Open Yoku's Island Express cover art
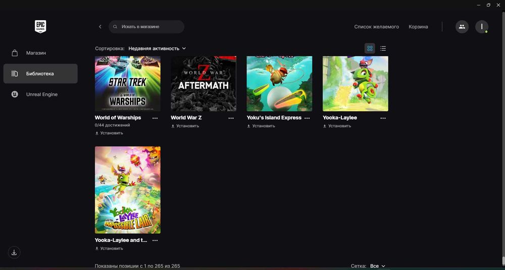The image size is (505, 270). click(x=280, y=84)
